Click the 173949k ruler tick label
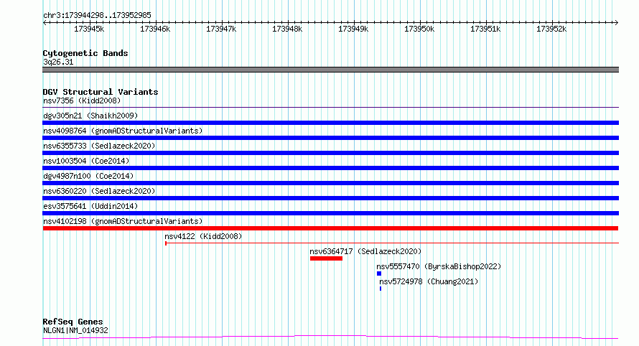Viewport: 639px width, 346px height. pos(353,29)
